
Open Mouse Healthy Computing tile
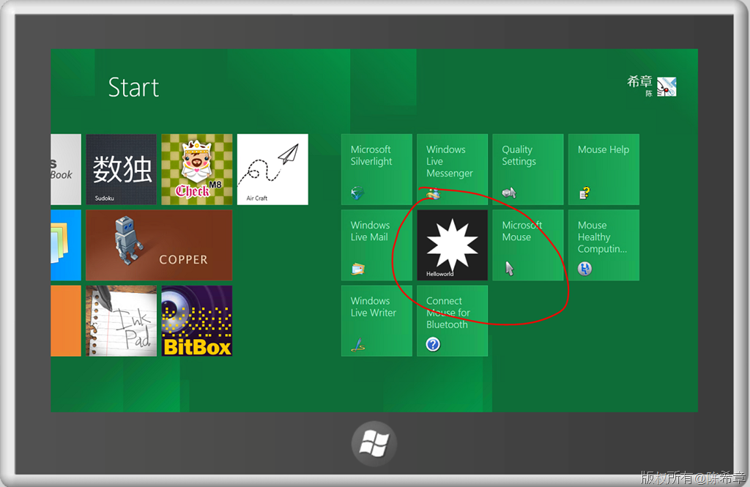click(604, 245)
